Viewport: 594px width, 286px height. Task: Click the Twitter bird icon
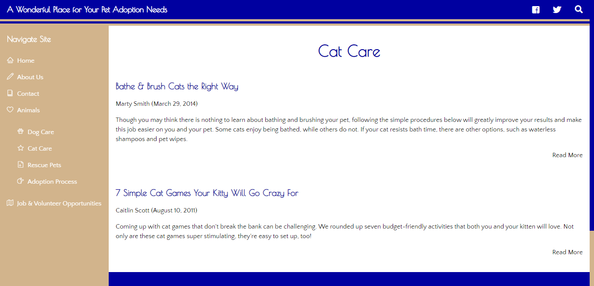pos(557,10)
